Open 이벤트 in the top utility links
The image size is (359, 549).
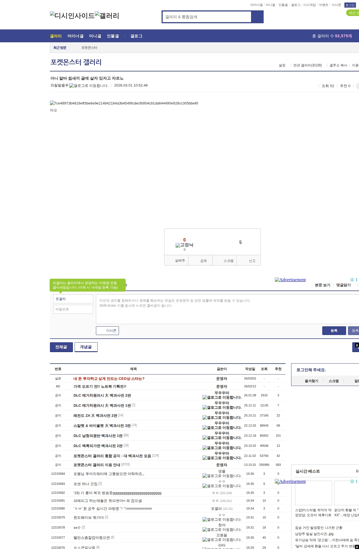324,5
